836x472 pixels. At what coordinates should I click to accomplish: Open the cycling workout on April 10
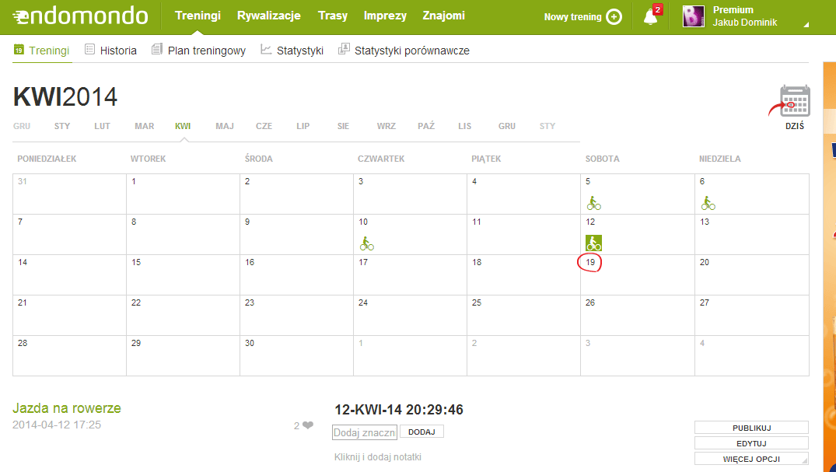366,243
